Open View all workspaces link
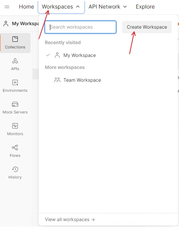 coord(70,220)
